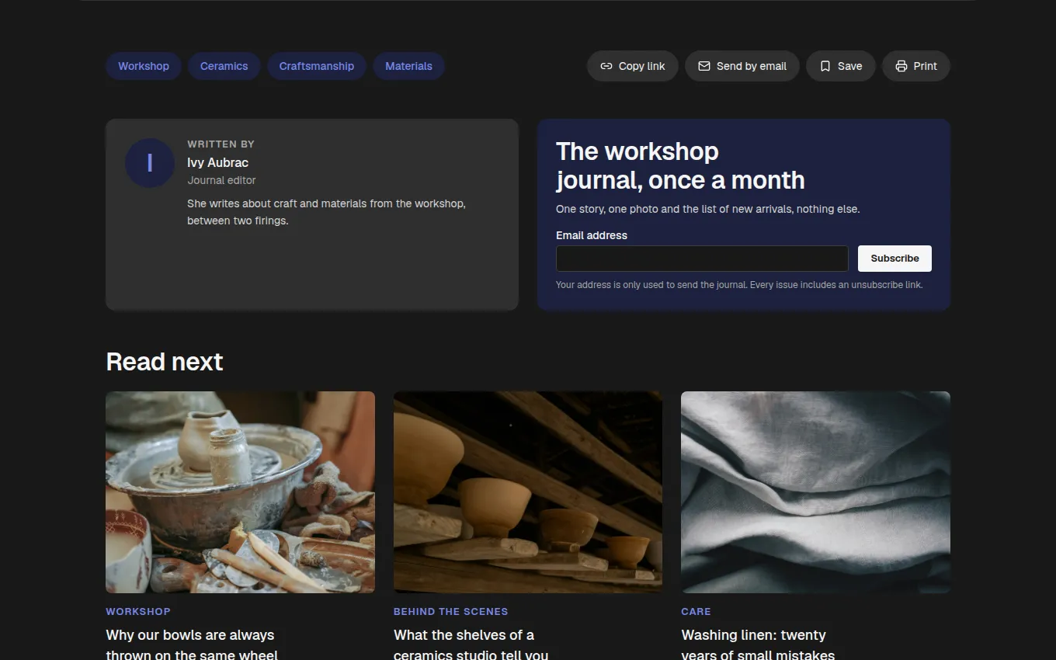
Task: Open the Ceramics tag
Action: pos(224,66)
